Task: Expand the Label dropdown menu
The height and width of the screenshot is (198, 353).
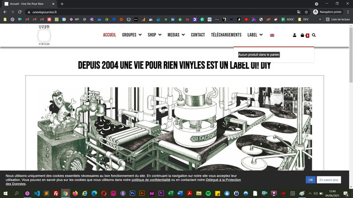Action: (255, 35)
